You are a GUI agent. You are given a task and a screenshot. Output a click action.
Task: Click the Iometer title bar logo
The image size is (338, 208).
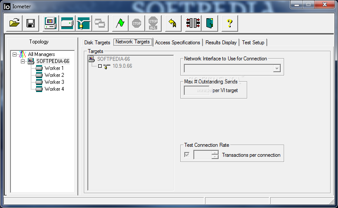coord(7,7)
